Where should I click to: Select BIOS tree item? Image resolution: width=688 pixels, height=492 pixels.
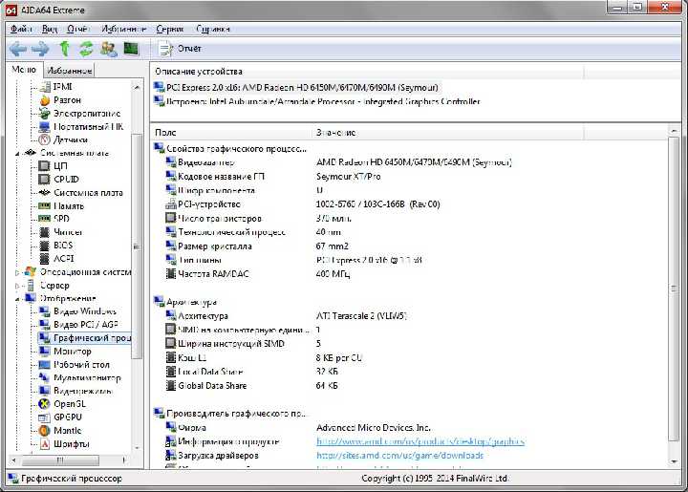56,246
